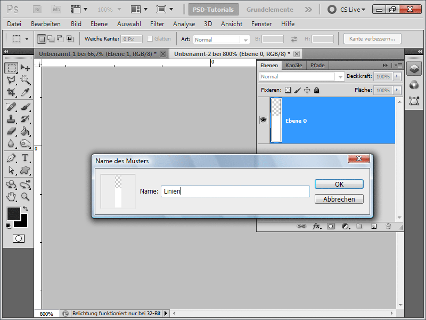The height and width of the screenshot is (320, 426).
Task: Choose Subtract from Selection mode
Action: tap(60, 39)
